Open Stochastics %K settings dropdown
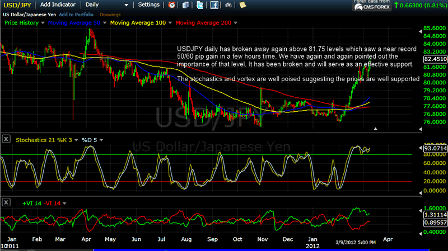 (x=76, y=139)
